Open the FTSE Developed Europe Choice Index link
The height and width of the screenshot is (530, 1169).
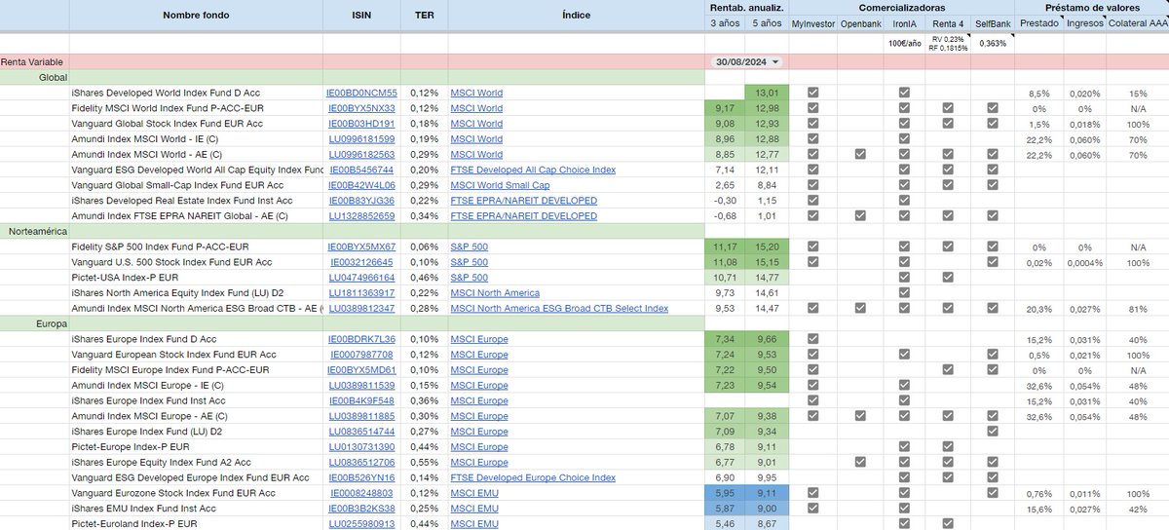[x=533, y=478]
